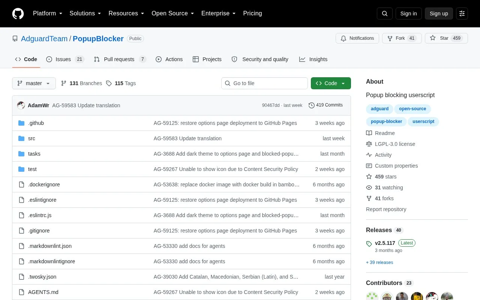Switch to the Actions tab

tap(169, 59)
